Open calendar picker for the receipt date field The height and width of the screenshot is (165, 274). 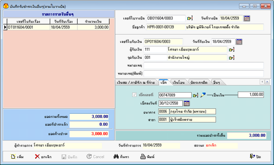pos(239,42)
